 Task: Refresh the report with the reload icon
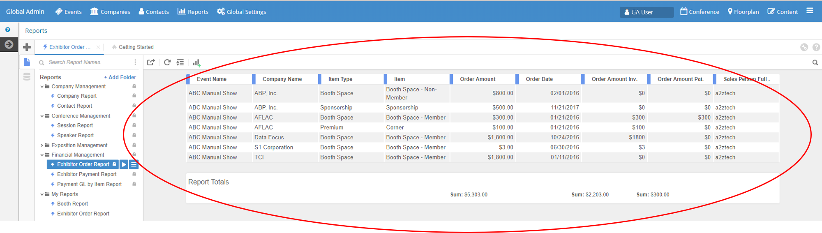(167, 62)
